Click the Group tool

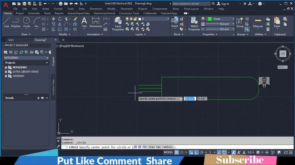pyautogui.click(x=240, y=22)
